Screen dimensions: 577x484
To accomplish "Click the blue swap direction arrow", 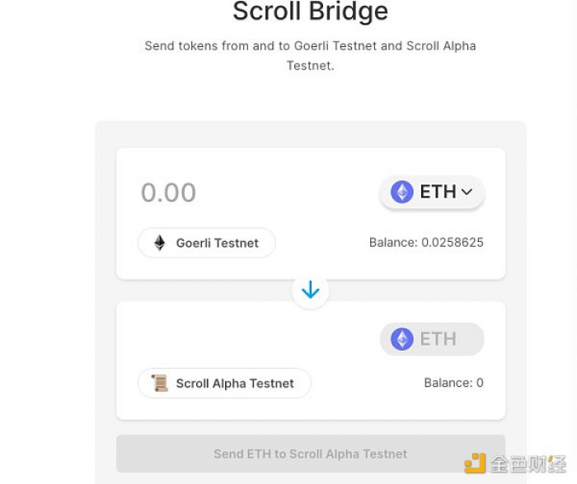I will click(x=310, y=290).
